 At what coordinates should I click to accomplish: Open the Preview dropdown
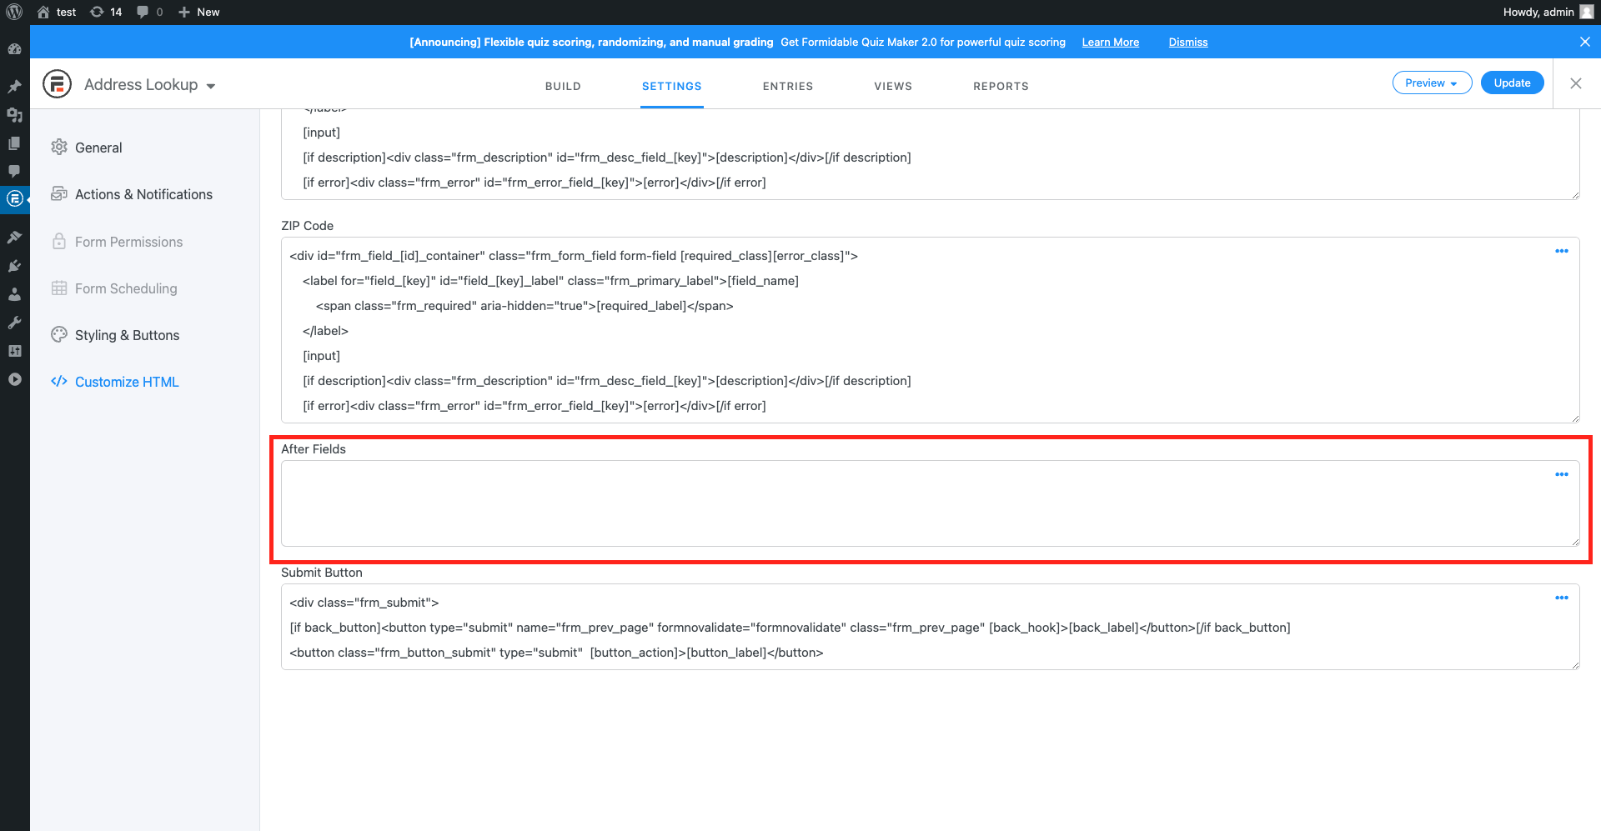pyautogui.click(x=1432, y=83)
